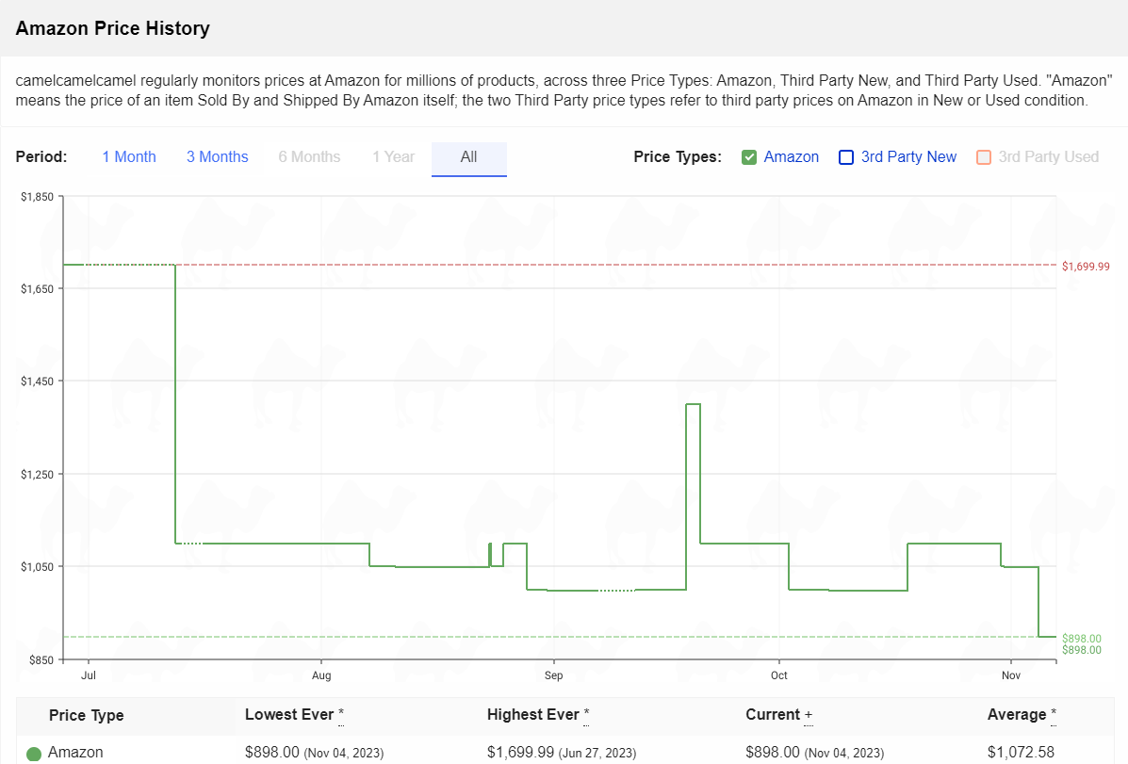The height and width of the screenshot is (764, 1128).
Task: Select the 1 Month period
Action: coord(129,156)
